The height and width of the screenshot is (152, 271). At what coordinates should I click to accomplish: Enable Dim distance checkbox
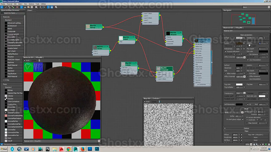[248, 54]
